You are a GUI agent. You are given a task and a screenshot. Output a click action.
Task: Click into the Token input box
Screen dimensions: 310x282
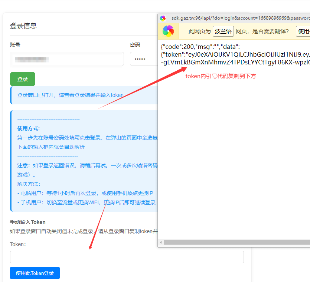[x=127, y=257]
